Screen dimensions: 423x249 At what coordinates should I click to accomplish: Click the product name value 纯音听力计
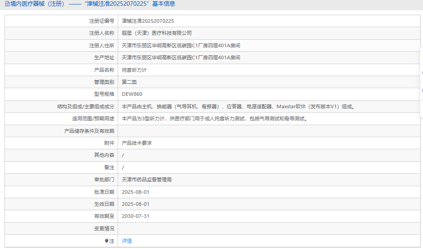pyautogui.click(x=134, y=70)
